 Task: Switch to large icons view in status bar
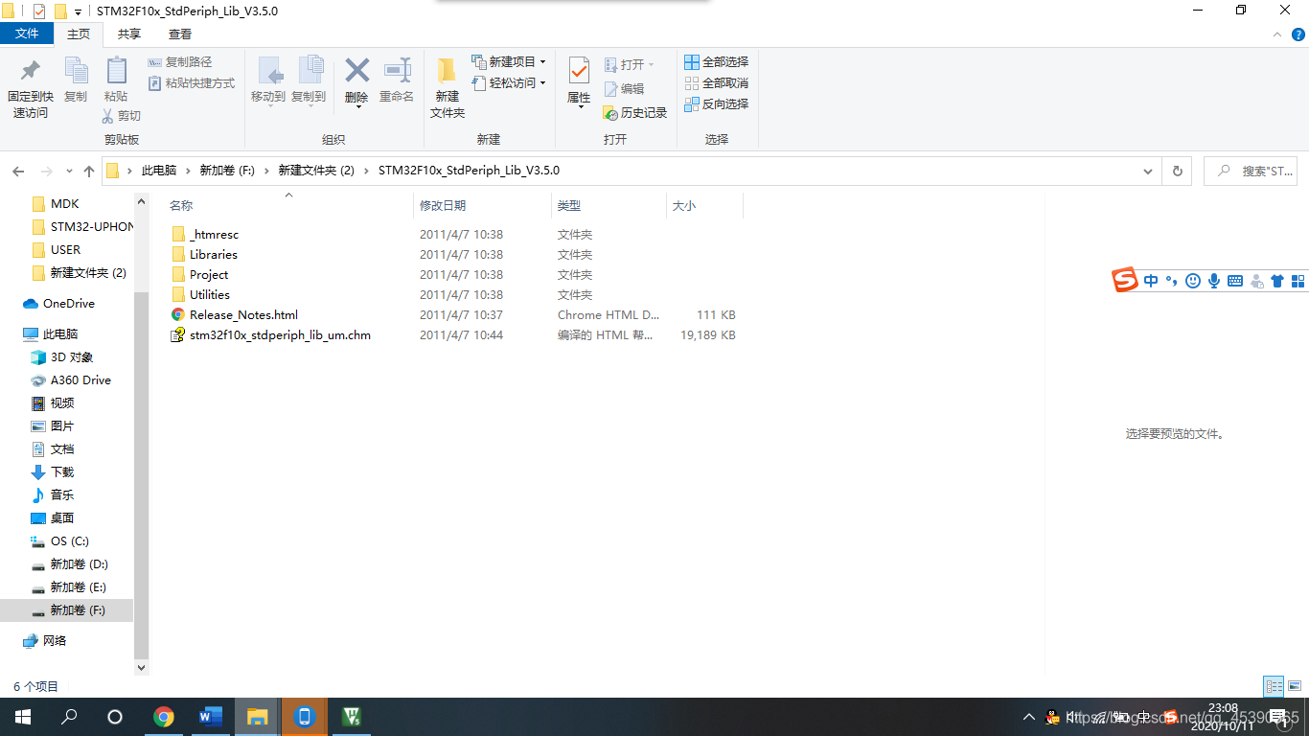point(1295,686)
